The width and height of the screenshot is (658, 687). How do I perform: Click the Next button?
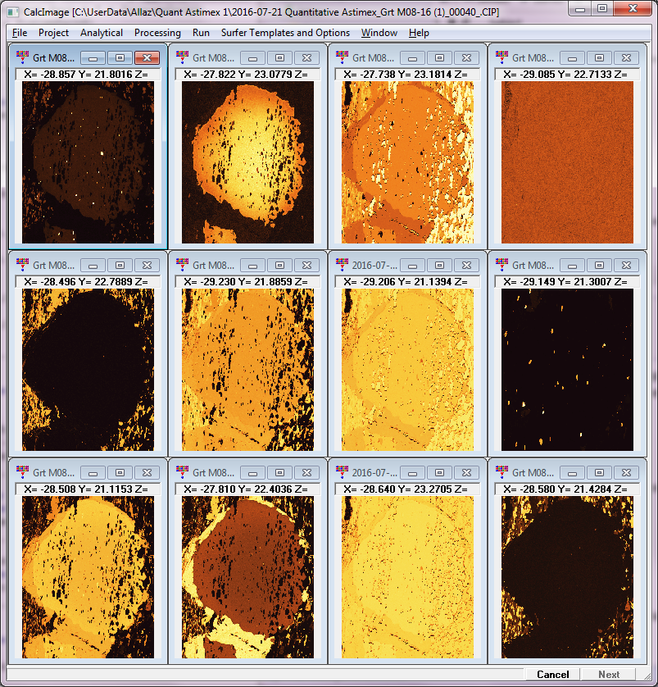point(609,675)
